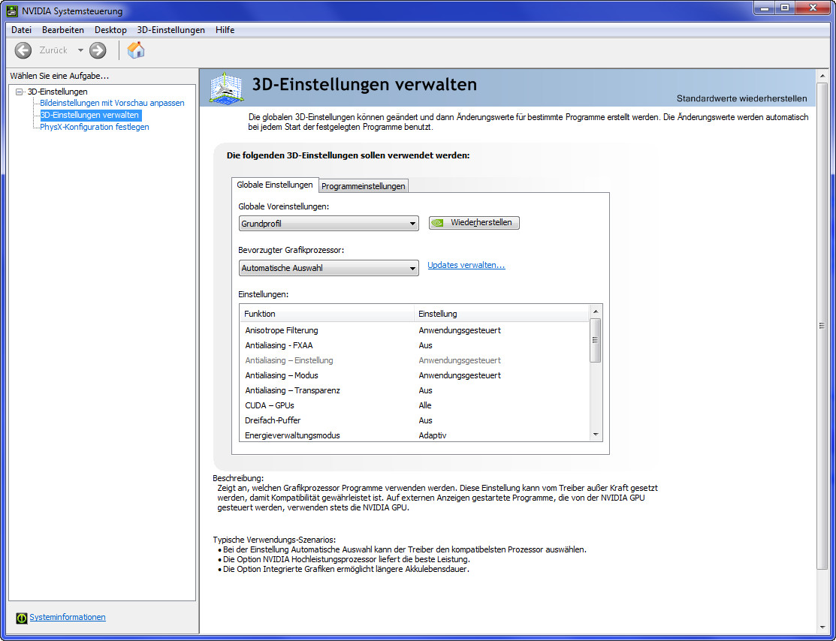836x641 pixels.
Task: Click main panel scroll-up arrow
Action: click(x=822, y=77)
